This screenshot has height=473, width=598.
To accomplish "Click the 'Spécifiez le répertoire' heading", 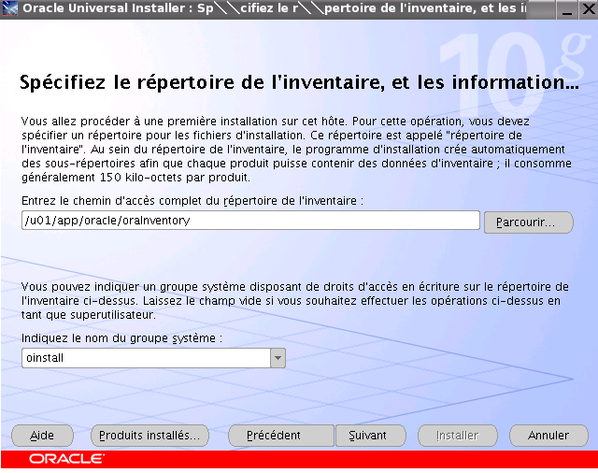I will pyautogui.click(x=299, y=82).
